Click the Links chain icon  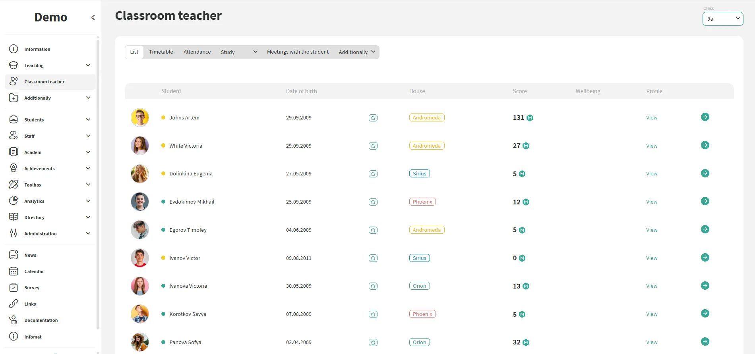[14, 304]
